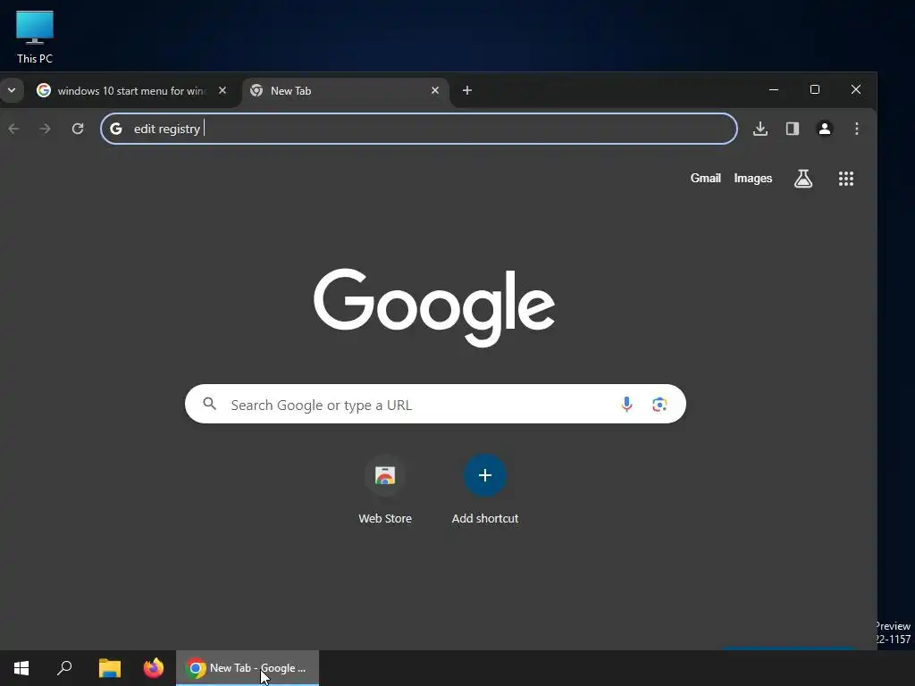915x686 pixels.
Task: Open the Google apps grid icon
Action: (846, 179)
